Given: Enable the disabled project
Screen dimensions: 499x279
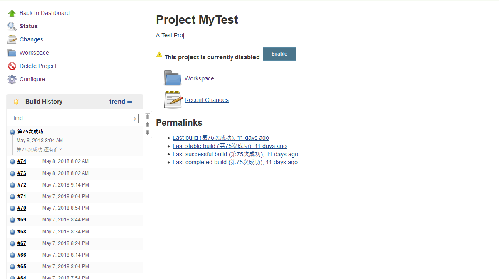Looking at the screenshot, I should [x=279, y=54].
